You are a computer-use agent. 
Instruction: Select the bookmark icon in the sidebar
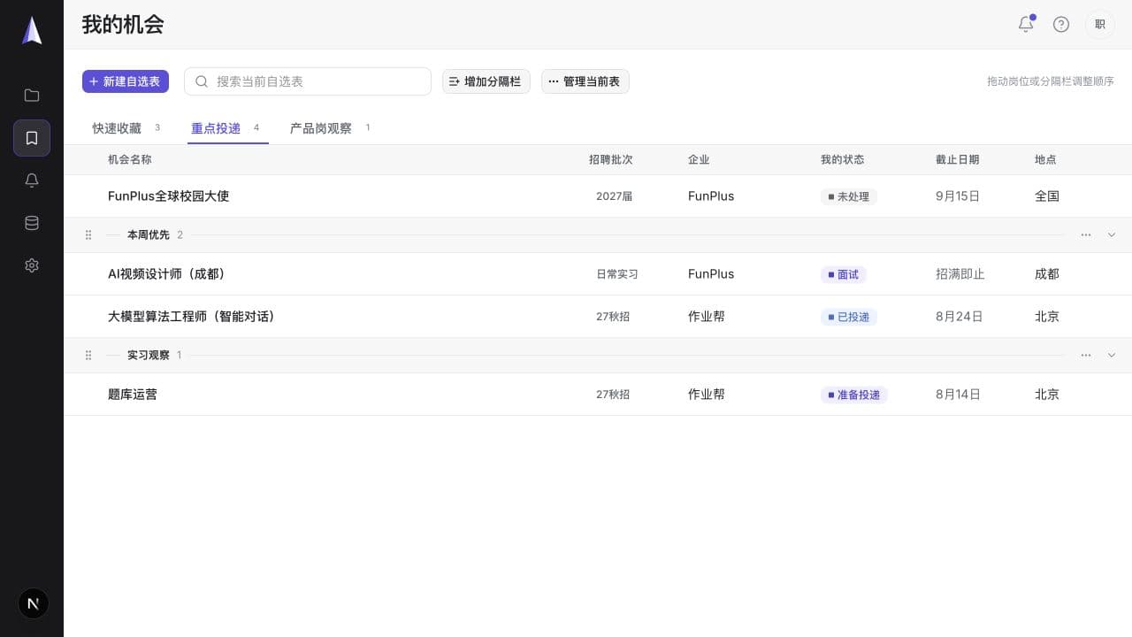(32, 138)
